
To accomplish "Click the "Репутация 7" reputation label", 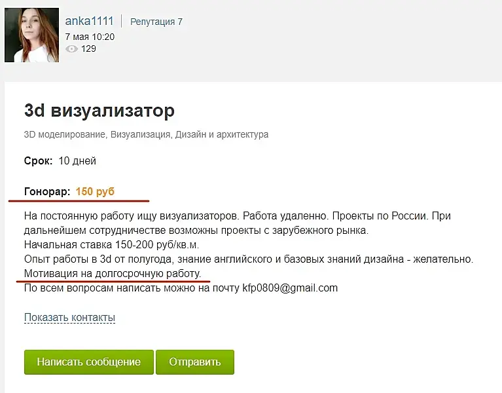I will (156, 22).
